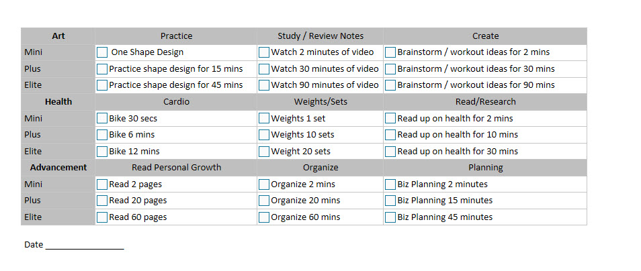Tick Watch 2 minutes of video

tap(264, 52)
